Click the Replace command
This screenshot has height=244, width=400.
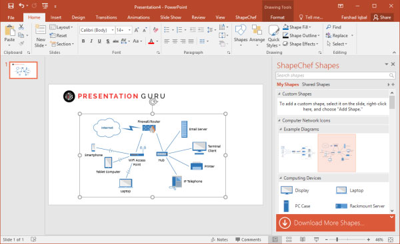point(337,36)
